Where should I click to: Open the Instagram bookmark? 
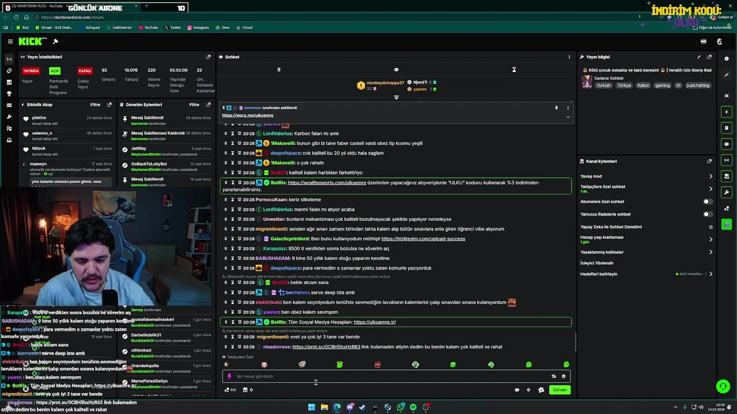pyautogui.click(x=198, y=28)
